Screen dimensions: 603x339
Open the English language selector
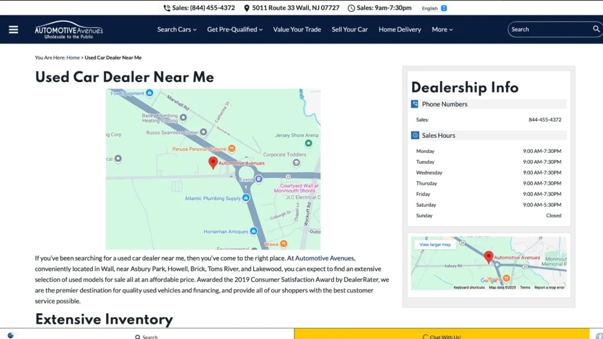tap(434, 8)
